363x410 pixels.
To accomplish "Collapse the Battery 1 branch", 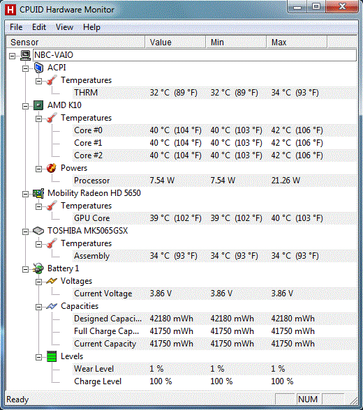I will [x=25, y=269].
